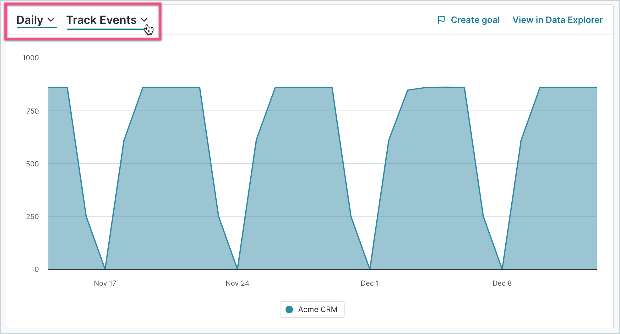The height and width of the screenshot is (334, 620).
Task: Click the chart low point at Dec 1
Action: pos(370,269)
